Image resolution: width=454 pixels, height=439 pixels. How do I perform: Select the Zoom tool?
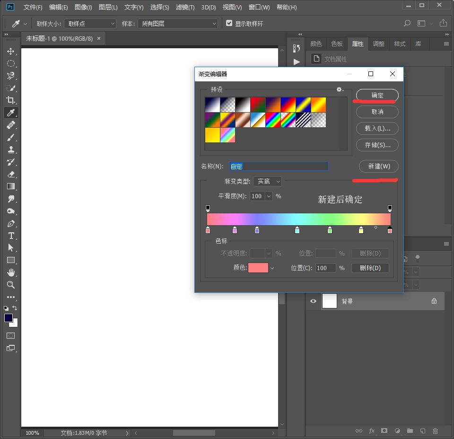(x=10, y=285)
